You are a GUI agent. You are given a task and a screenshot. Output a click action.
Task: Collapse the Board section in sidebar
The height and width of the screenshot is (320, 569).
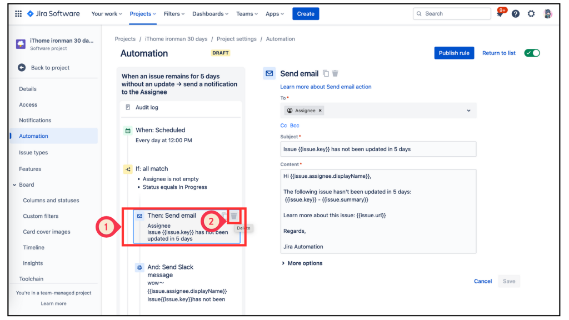pyautogui.click(x=14, y=184)
